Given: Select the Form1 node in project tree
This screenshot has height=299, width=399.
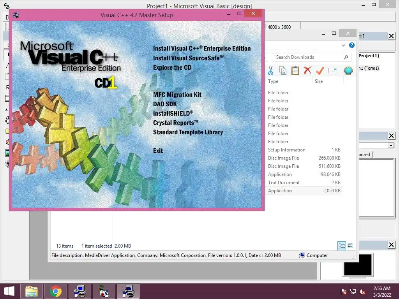Looking at the screenshot, I should click(x=369, y=68).
